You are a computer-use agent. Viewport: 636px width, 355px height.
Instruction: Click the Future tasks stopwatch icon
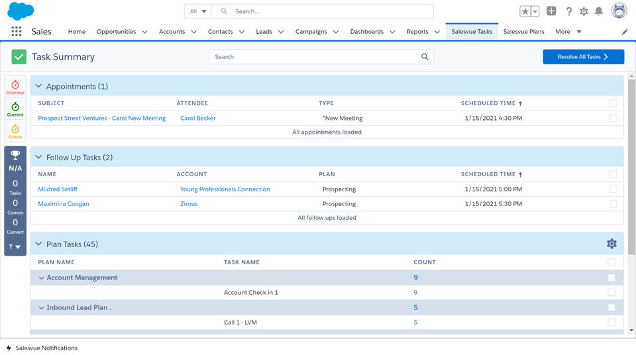pyautogui.click(x=15, y=129)
